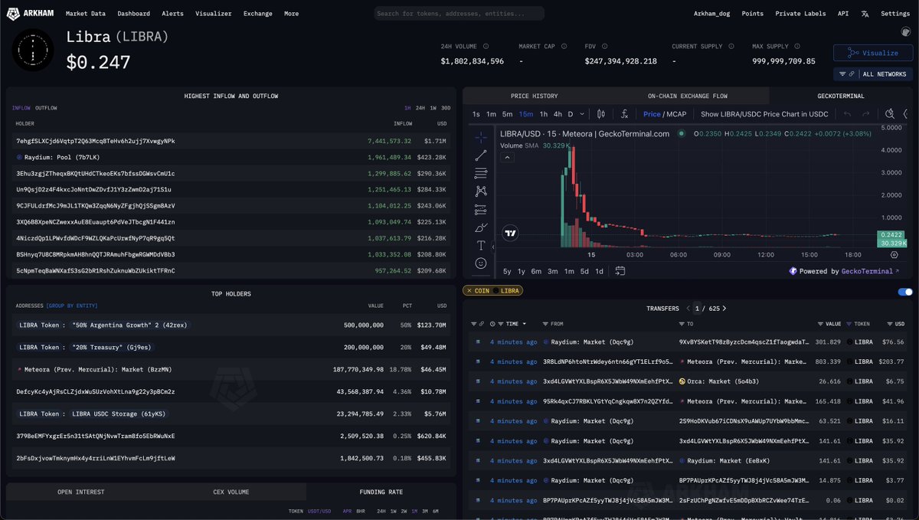
Task: Click the Visualize button
Action: click(872, 53)
